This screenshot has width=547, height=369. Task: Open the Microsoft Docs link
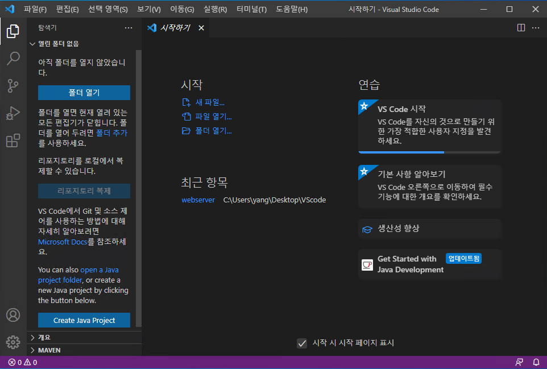click(x=63, y=242)
